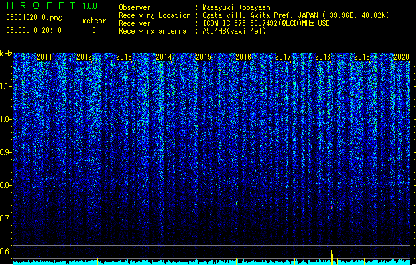Click the 0.9 frequency axis label
The image size is (417, 265).
point(6,152)
